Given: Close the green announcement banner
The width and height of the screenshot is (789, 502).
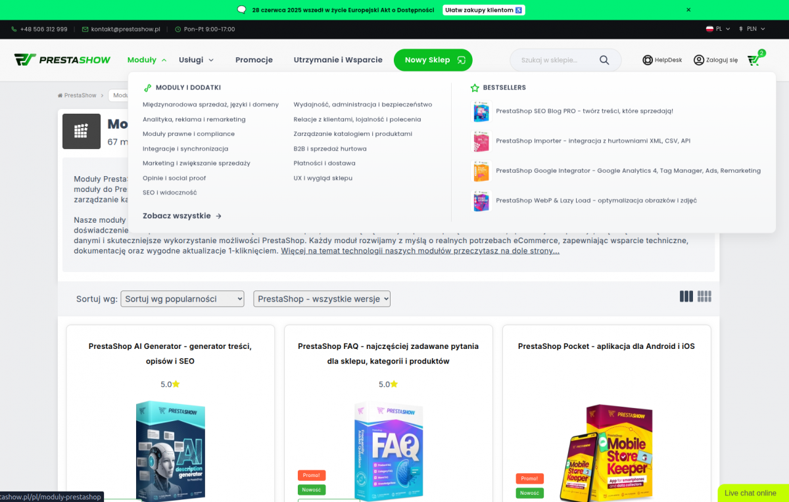Looking at the screenshot, I should [688, 10].
